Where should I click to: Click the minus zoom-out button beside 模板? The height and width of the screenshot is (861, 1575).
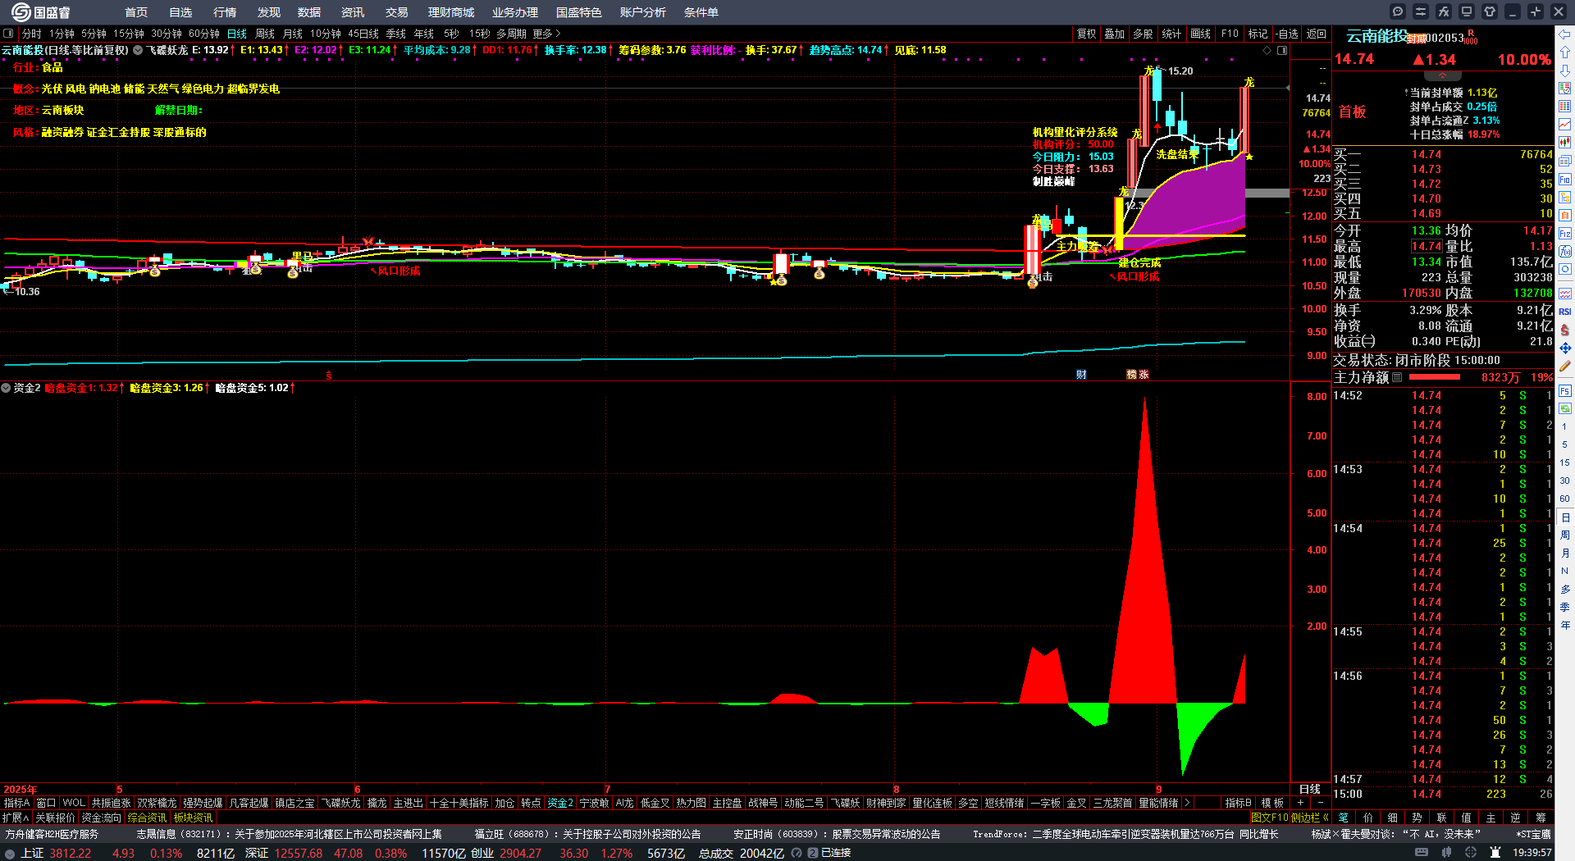coord(1320,803)
